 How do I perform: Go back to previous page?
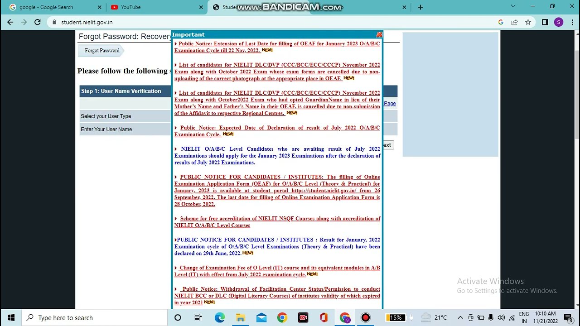pyautogui.click(x=10, y=22)
